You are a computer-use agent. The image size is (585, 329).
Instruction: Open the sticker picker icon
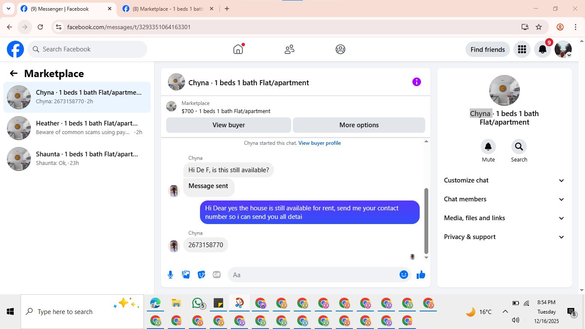tap(201, 275)
